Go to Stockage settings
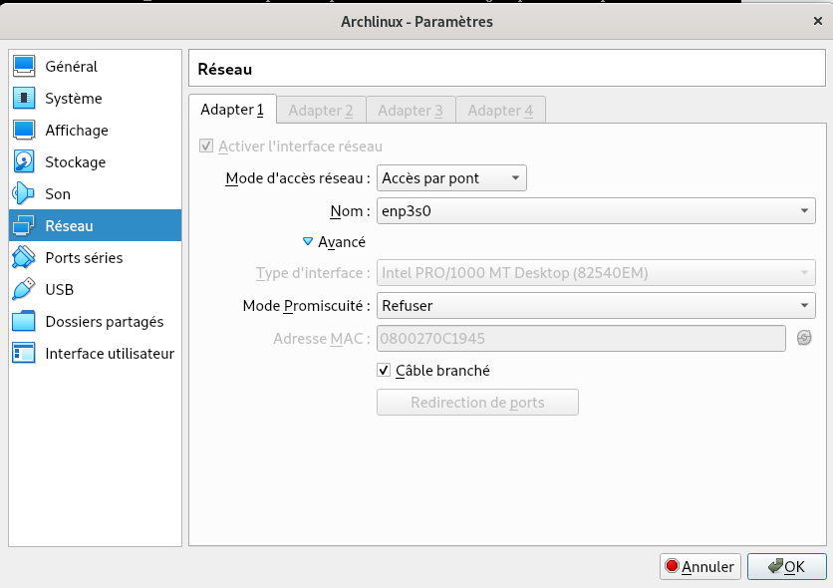 (95, 162)
